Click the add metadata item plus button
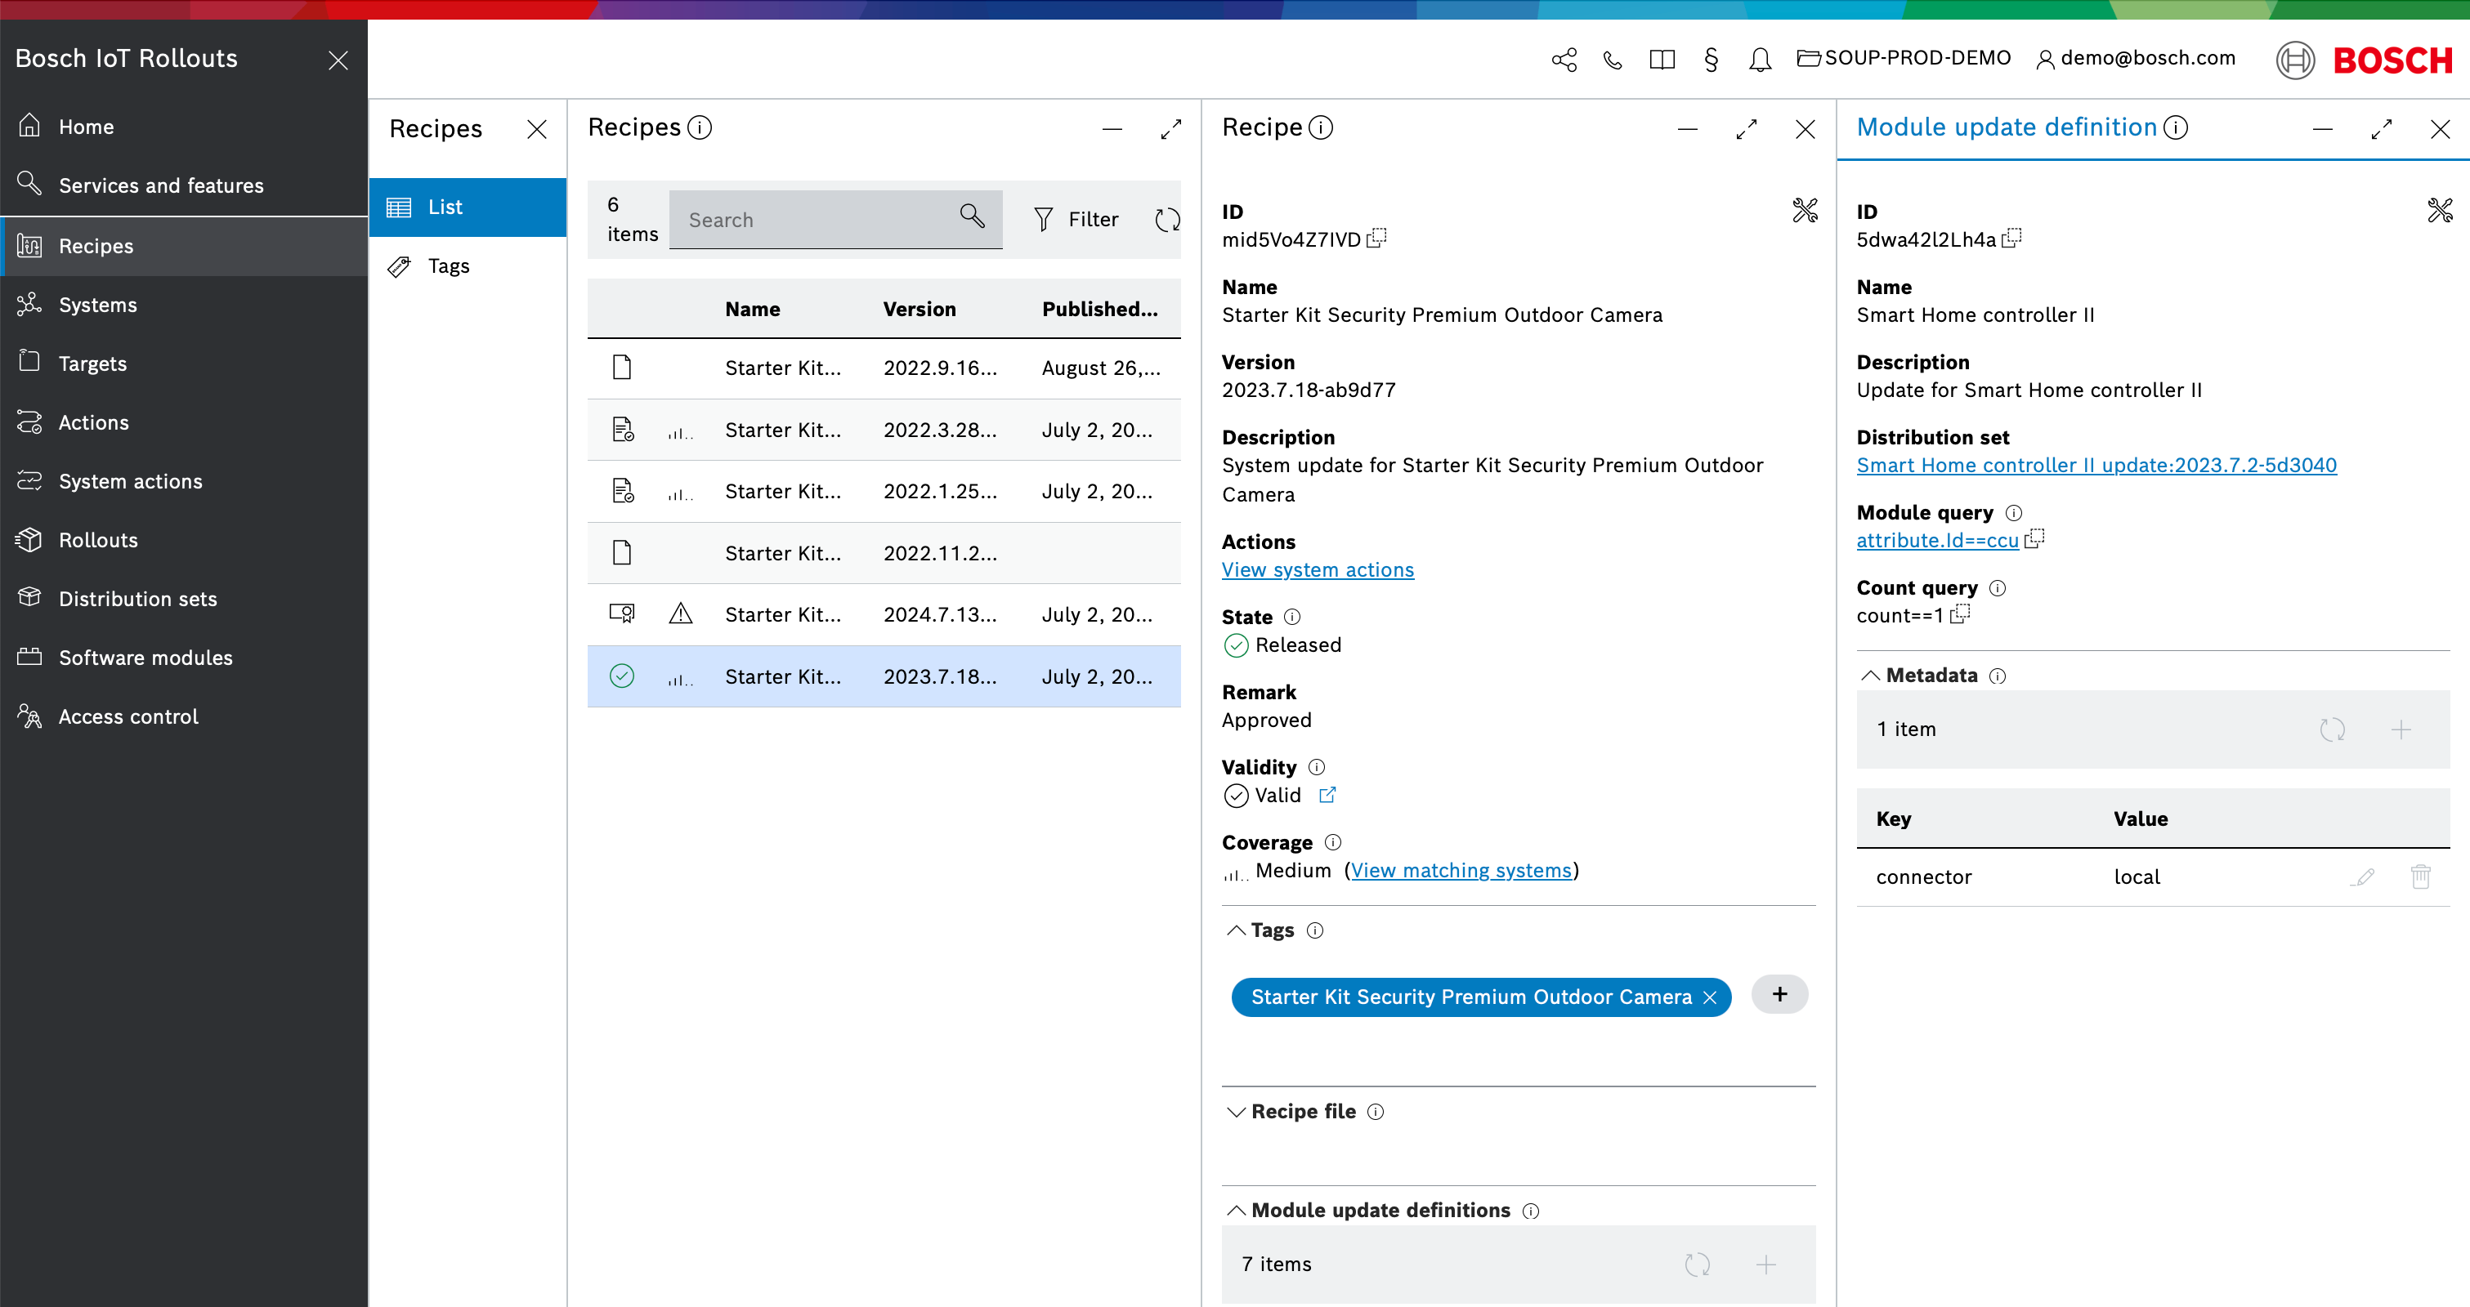 click(2401, 728)
